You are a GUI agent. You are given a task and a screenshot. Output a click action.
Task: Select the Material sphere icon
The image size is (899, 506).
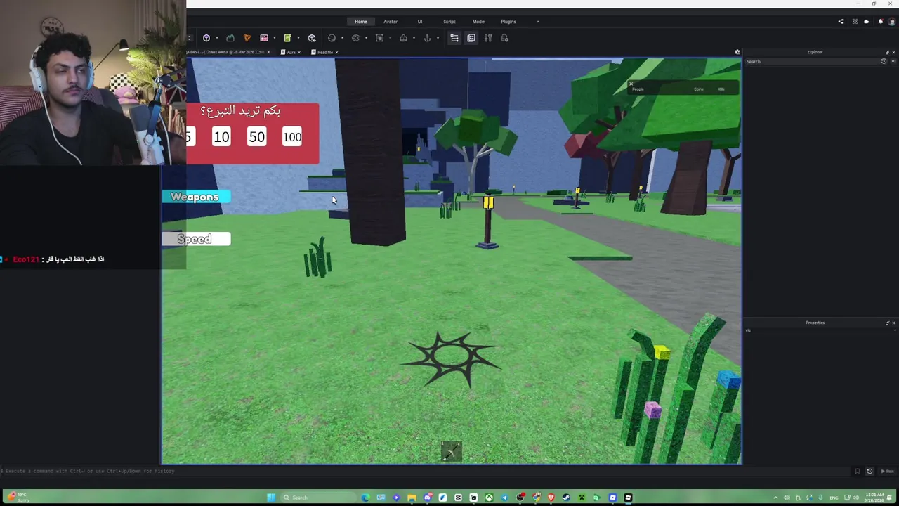coord(332,38)
